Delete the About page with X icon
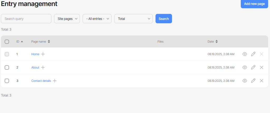The height and width of the screenshot is (113, 270). (261, 67)
